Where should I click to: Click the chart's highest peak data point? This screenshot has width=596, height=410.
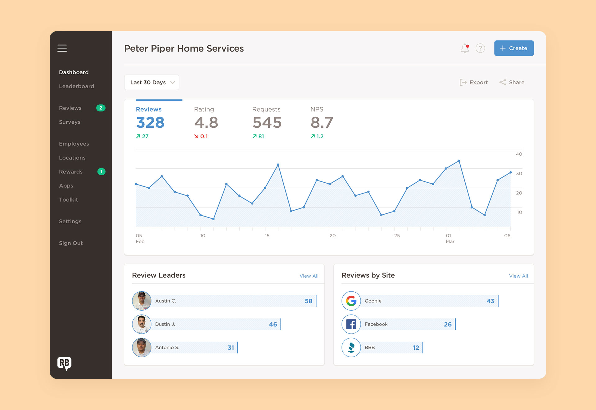pos(459,161)
